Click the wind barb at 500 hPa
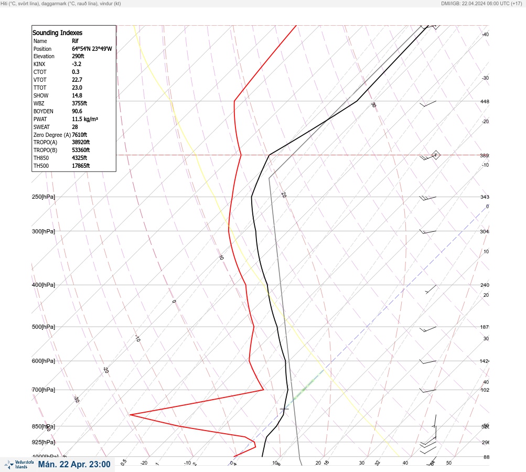The width and height of the screenshot is (526, 472). [x=428, y=329]
